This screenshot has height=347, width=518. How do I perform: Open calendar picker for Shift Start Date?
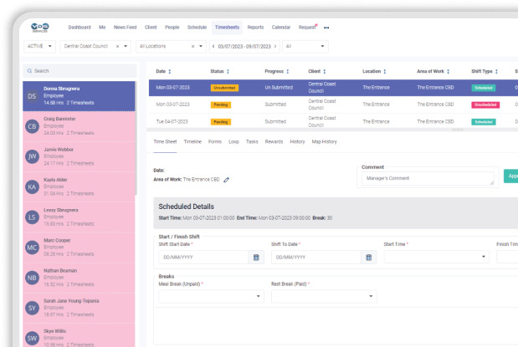pyautogui.click(x=256, y=258)
